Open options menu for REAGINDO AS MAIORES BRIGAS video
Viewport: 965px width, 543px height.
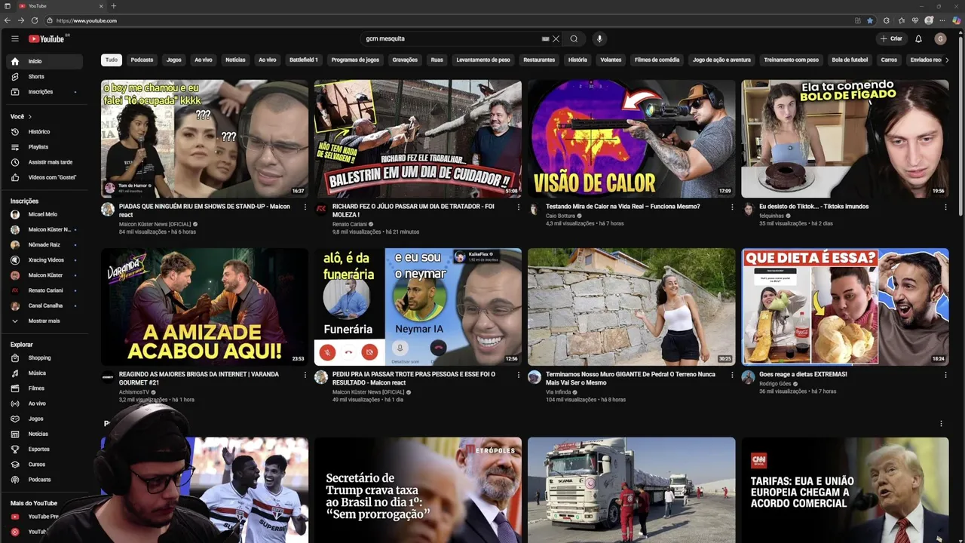coord(305,375)
